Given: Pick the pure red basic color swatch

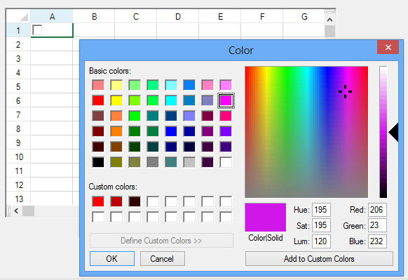Looking at the screenshot, I should (x=98, y=100).
